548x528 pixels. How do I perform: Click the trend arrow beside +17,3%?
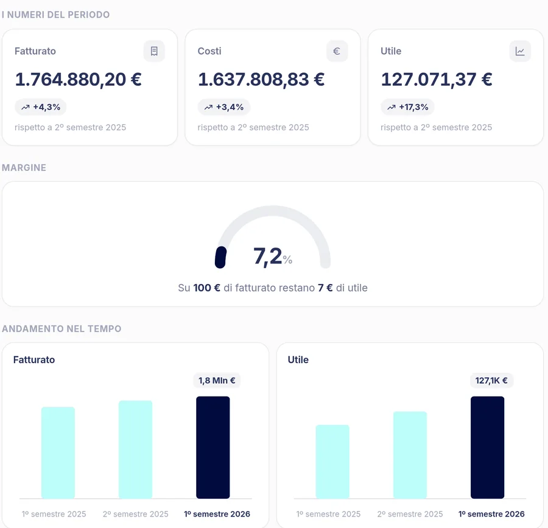pos(392,107)
